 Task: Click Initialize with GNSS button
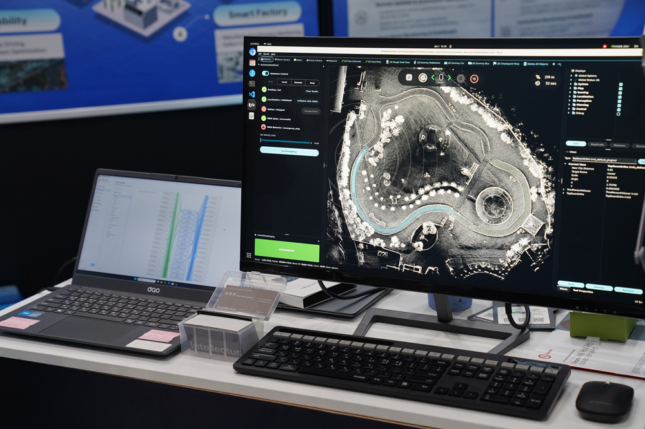coord(307,101)
